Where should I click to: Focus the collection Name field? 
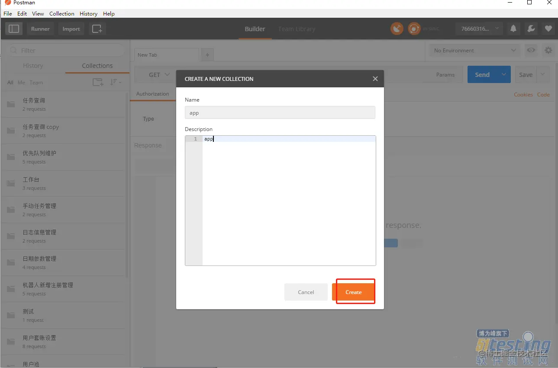[x=280, y=112]
